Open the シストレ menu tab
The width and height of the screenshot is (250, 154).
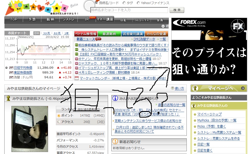(x=68, y=19)
